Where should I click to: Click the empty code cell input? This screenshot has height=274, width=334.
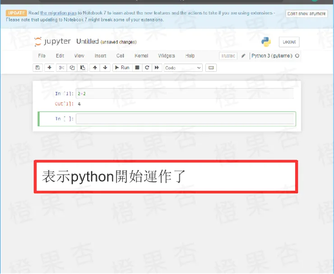[x=185, y=118]
